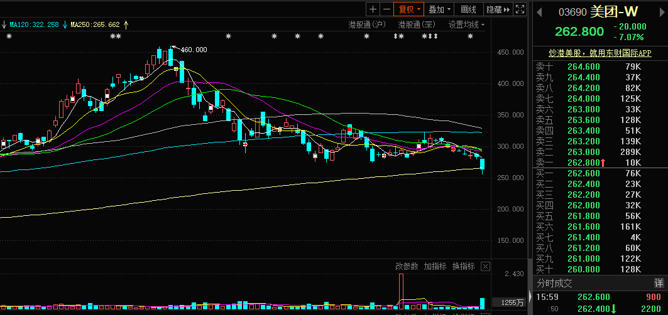The width and height of the screenshot is (668, 315).
Task: Open 详 details for 分时成交
Action: point(659,283)
